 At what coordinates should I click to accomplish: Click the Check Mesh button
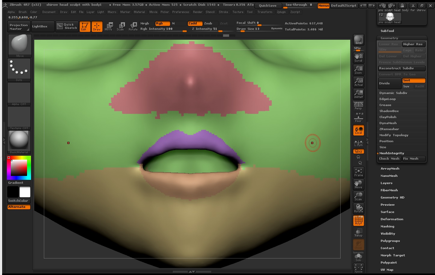coord(389,159)
